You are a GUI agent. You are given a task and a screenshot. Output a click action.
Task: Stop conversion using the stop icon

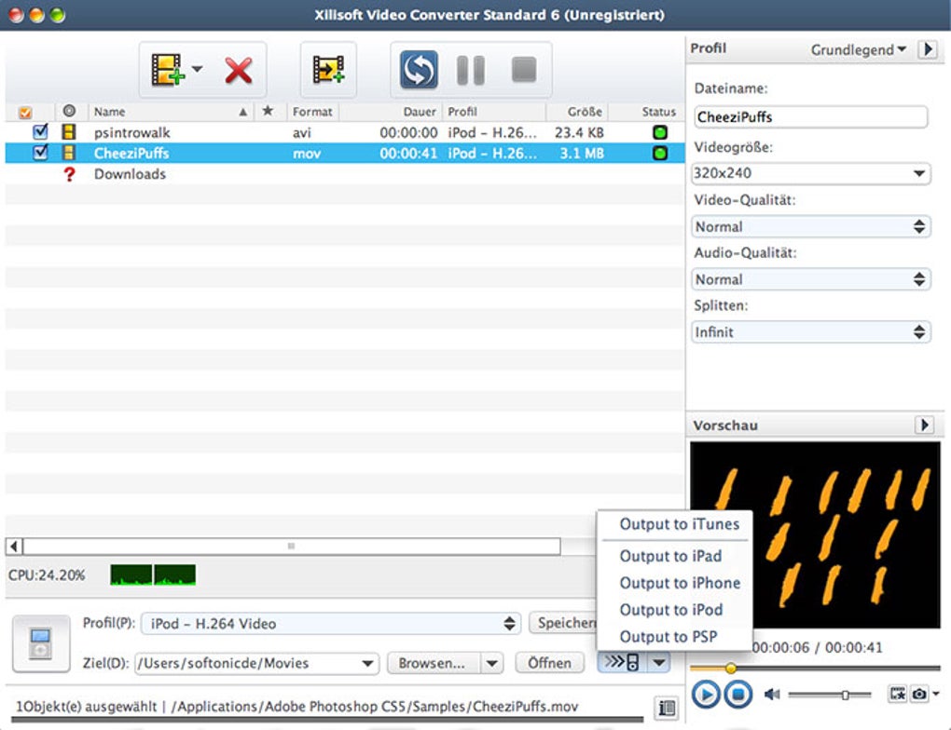[524, 69]
